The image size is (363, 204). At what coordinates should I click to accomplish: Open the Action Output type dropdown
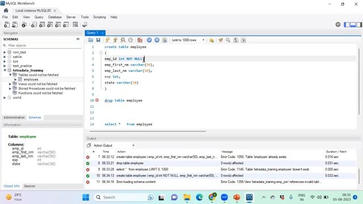coord(114,146)
